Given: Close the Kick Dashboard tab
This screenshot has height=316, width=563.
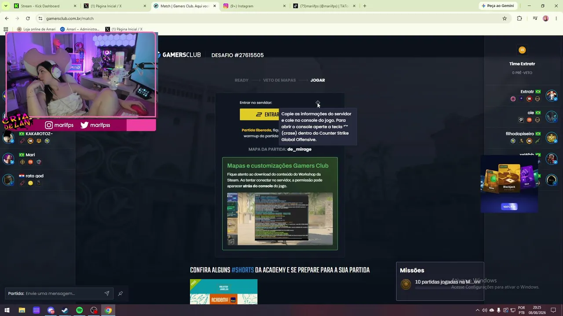Looking at the screenshot, I should [x=75, y=6].
